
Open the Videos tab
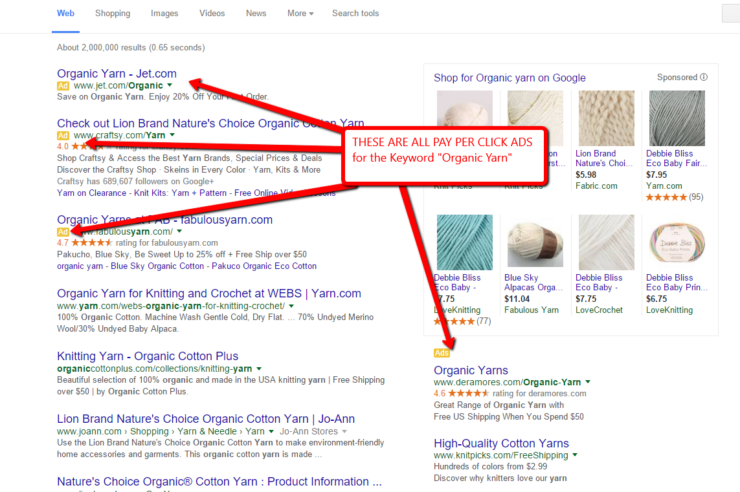(x=212, y=14)
